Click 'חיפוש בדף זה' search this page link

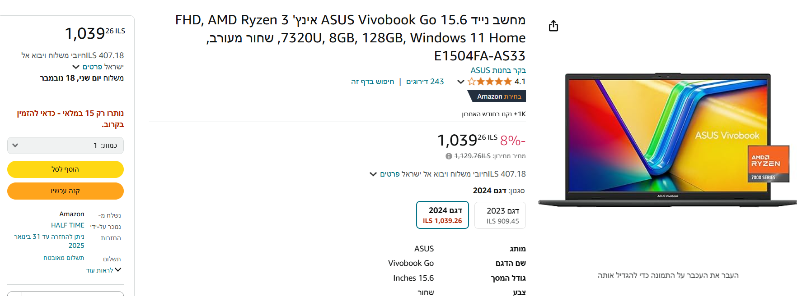372,82
